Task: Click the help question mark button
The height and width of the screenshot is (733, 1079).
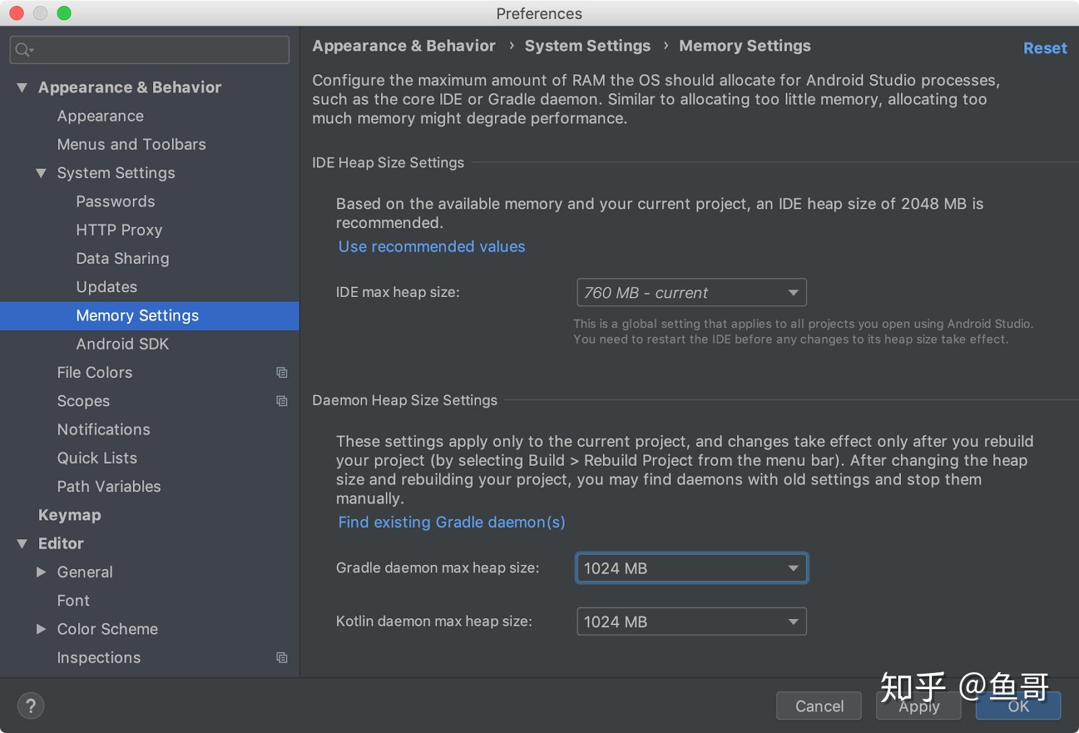Action: 30,706
